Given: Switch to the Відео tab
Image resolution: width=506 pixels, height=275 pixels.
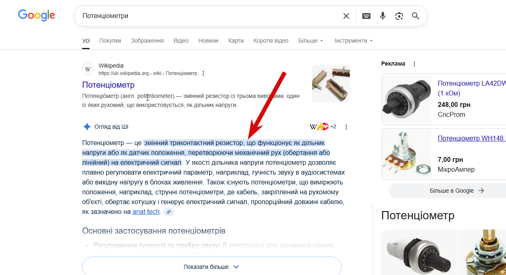Looking at the screenshot, I should coord(181,41).
